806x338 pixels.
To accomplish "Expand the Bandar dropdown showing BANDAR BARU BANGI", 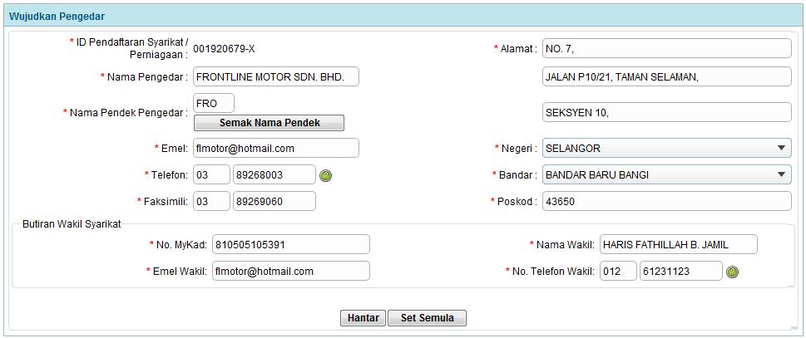I will point(667,175).
